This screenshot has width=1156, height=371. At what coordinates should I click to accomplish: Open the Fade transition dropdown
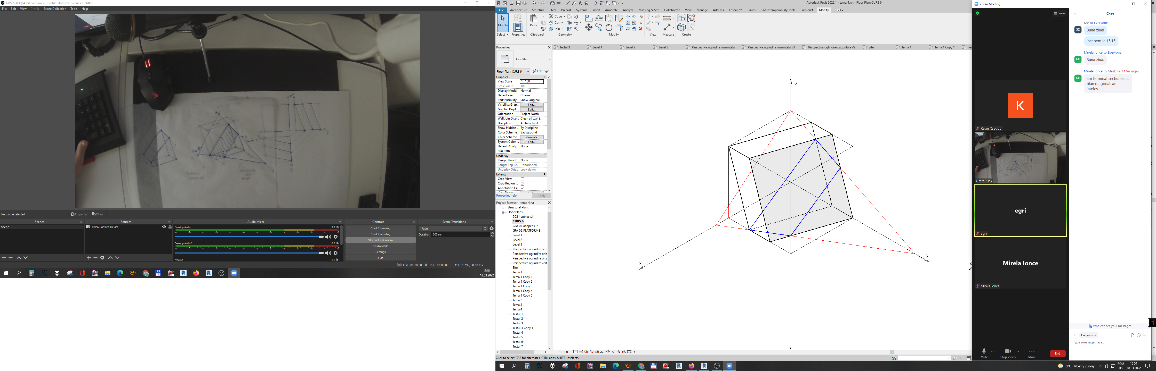coord(453,229)
